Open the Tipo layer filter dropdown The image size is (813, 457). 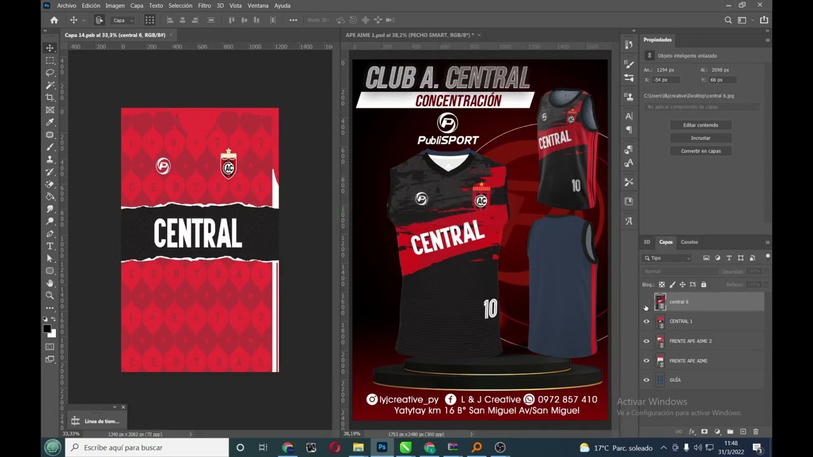pos(667,258)
